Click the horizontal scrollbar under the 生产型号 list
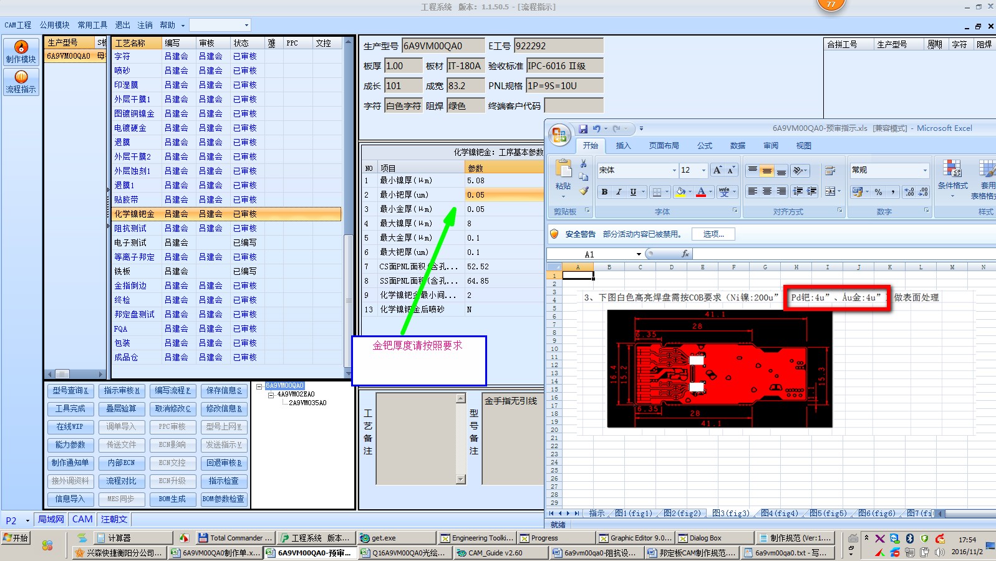Viewport: 996px width, 561px height. pos(75,374)
